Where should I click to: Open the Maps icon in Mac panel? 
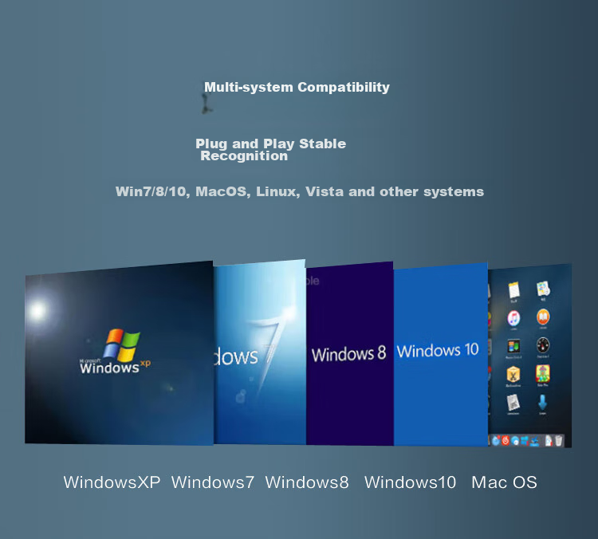coord(543,289)
